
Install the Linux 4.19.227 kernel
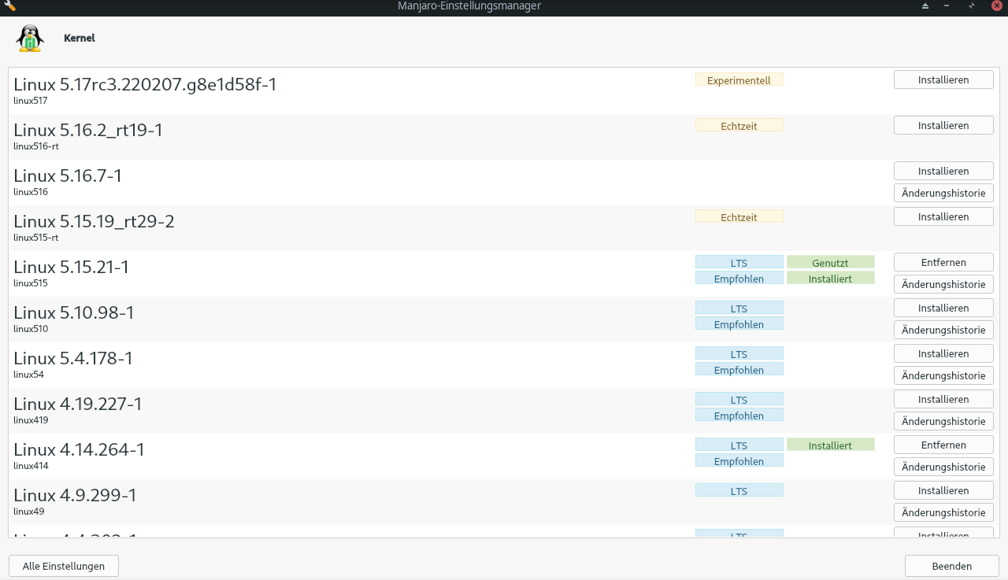pos(943,398)
